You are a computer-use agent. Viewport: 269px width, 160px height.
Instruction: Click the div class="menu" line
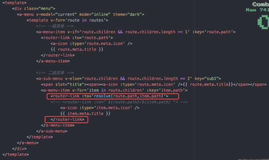tap(33, 8)
